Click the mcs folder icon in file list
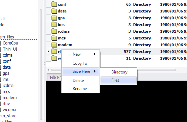The height and width of the screenshot is (122, 187). (54, 38)
